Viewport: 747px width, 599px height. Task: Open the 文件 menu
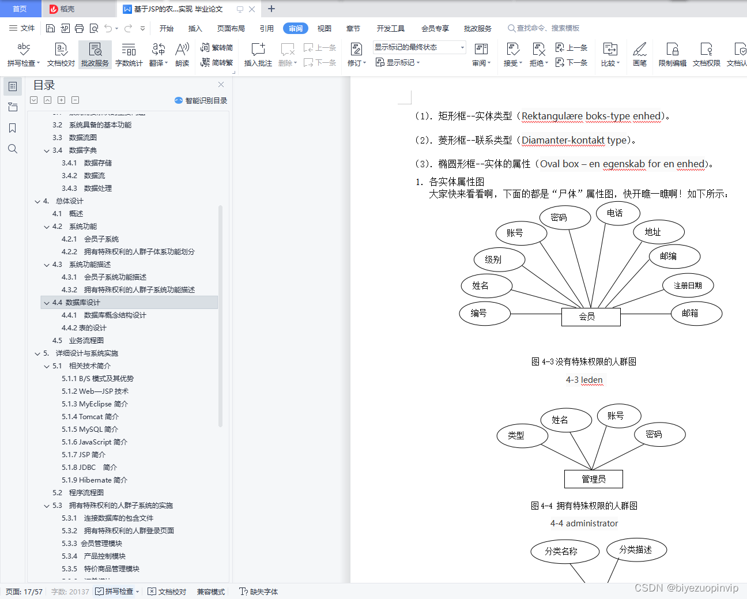[x=22, y=28]
